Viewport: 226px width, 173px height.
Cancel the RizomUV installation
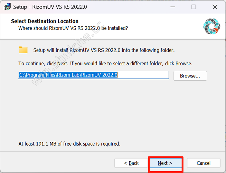(x=204, y=163)
